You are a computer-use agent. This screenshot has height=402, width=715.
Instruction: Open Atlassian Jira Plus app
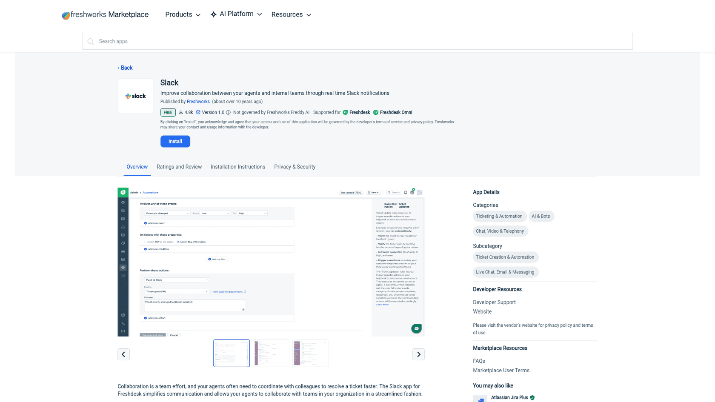509,397
